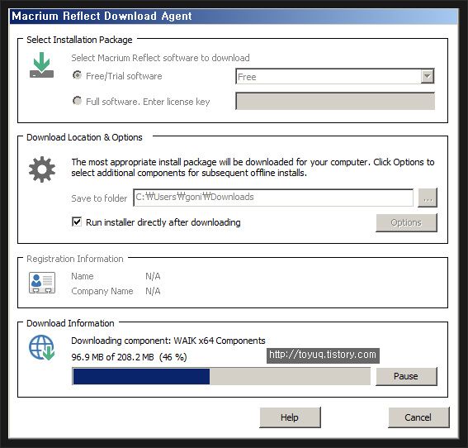Screen dimensions: 468x448
Task: Cancel the download agent
Action: click(418, 417)
